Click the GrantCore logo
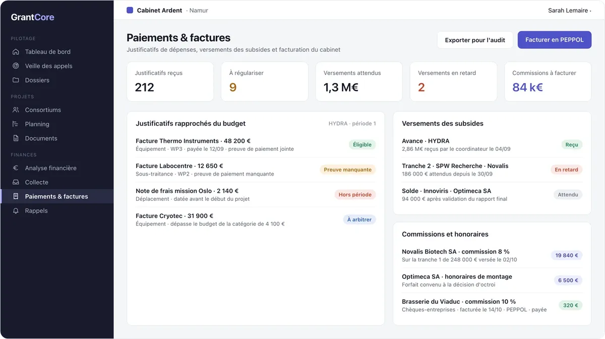 click(33, 17)
